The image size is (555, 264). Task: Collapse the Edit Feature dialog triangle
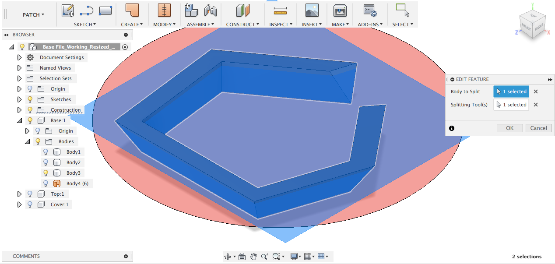(452, 79)
